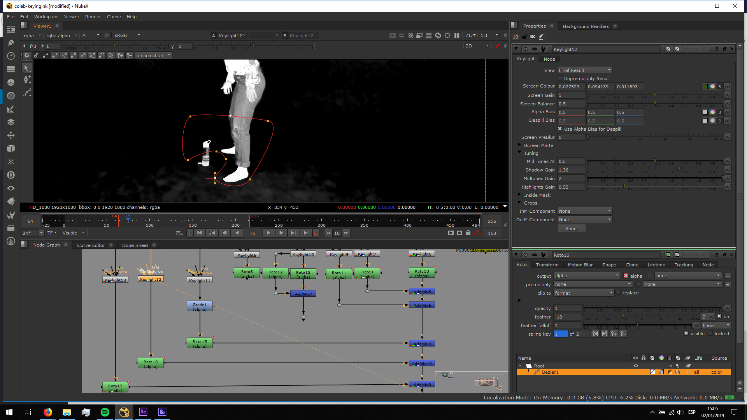
Task: Expand the Screen Matte section
Action: [519, 145]
